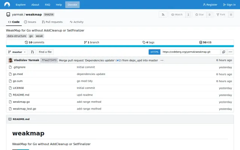
Task: Watch the weakmap repository
Action: [177, 15]
